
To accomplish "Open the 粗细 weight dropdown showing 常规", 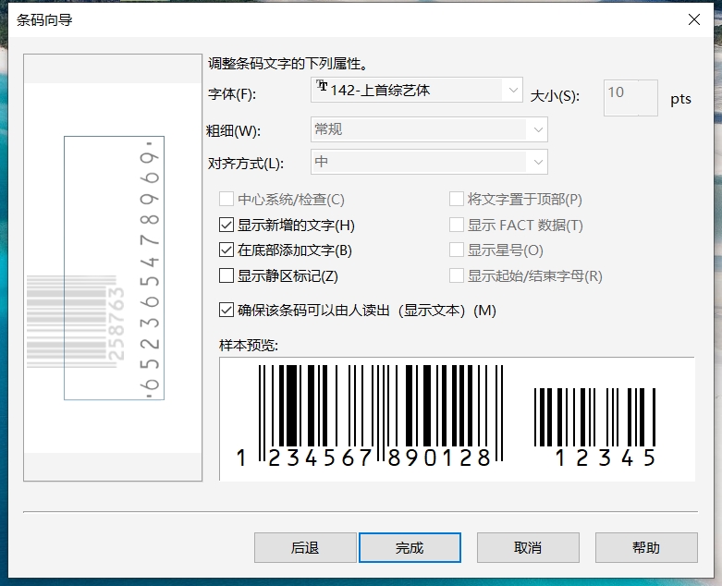I will (x=429, y=129).
